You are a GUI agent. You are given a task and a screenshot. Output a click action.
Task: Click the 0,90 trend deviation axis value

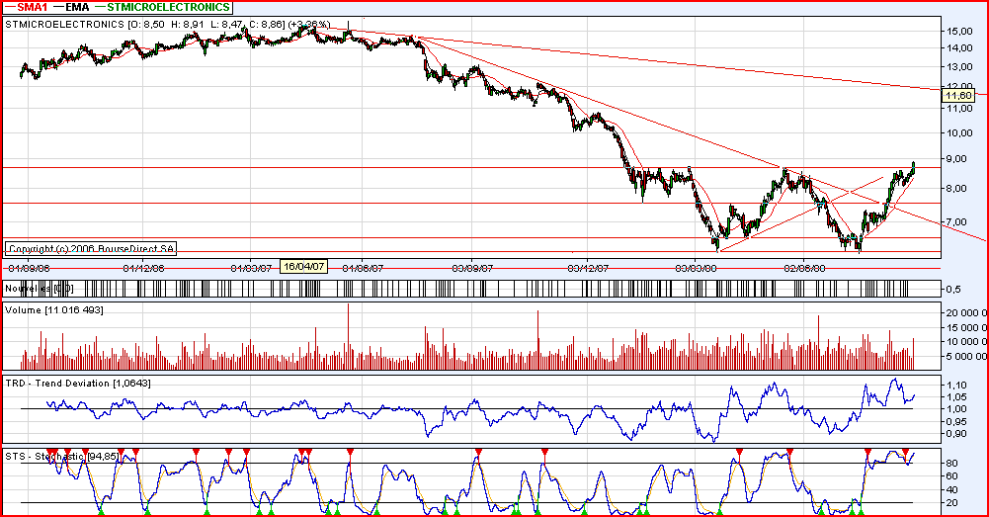click(x=956, y=434)
